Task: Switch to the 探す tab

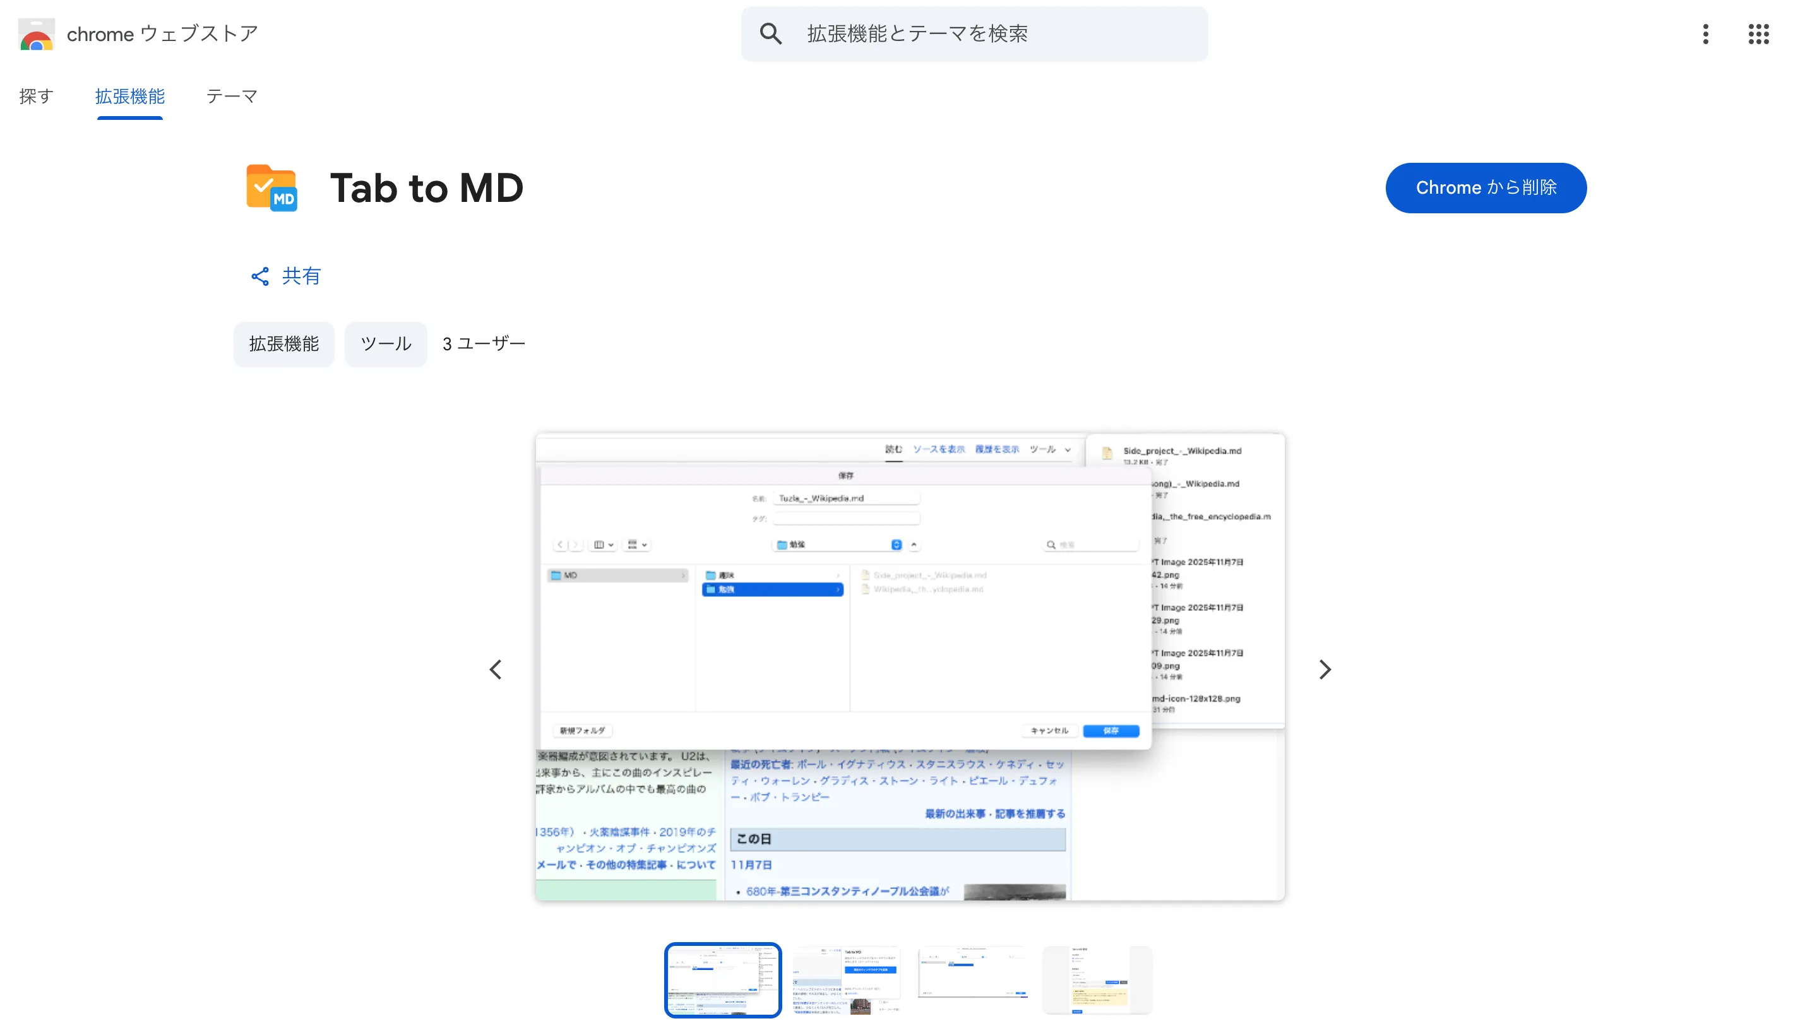Action: pos(37,96)
